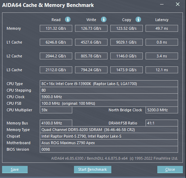Image resolution: width=186 pixels, height=178 pixels.
Task: Close the window with the X icon
Action: point(178,4)
